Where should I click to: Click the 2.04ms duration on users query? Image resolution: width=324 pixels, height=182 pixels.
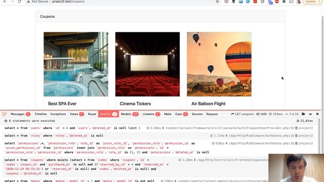click(154, 128)
